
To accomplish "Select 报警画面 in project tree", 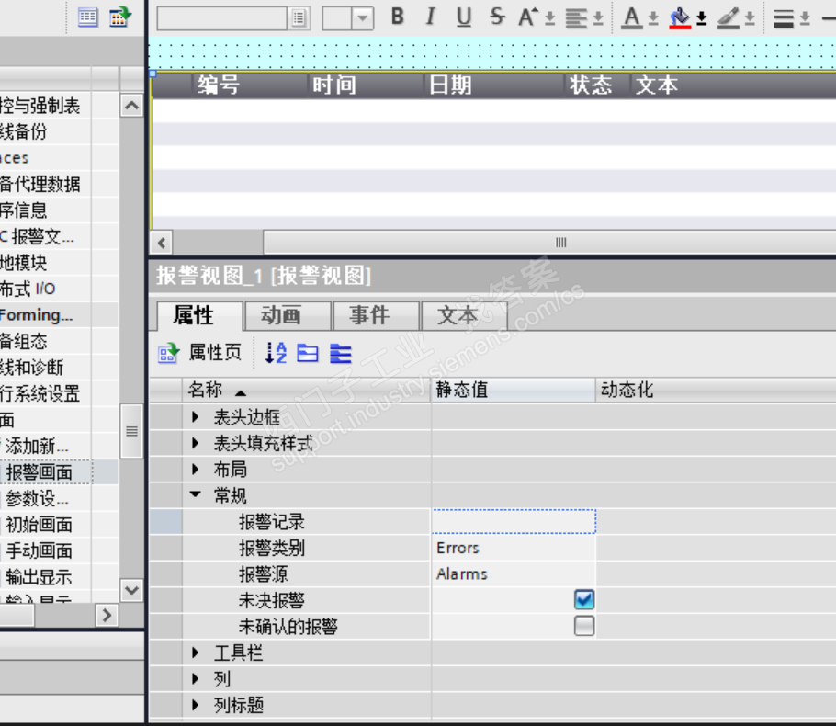I will coord(39,472).
